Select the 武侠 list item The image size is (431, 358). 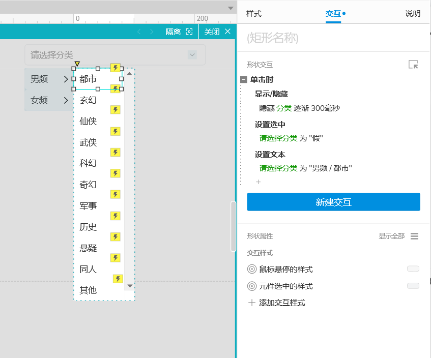pyautogui.click(x=88, y=142)
